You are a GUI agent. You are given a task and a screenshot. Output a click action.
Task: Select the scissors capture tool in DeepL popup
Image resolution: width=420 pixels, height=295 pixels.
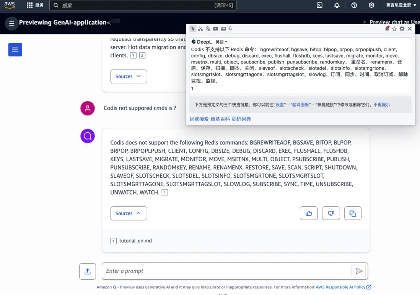point(200,29)
